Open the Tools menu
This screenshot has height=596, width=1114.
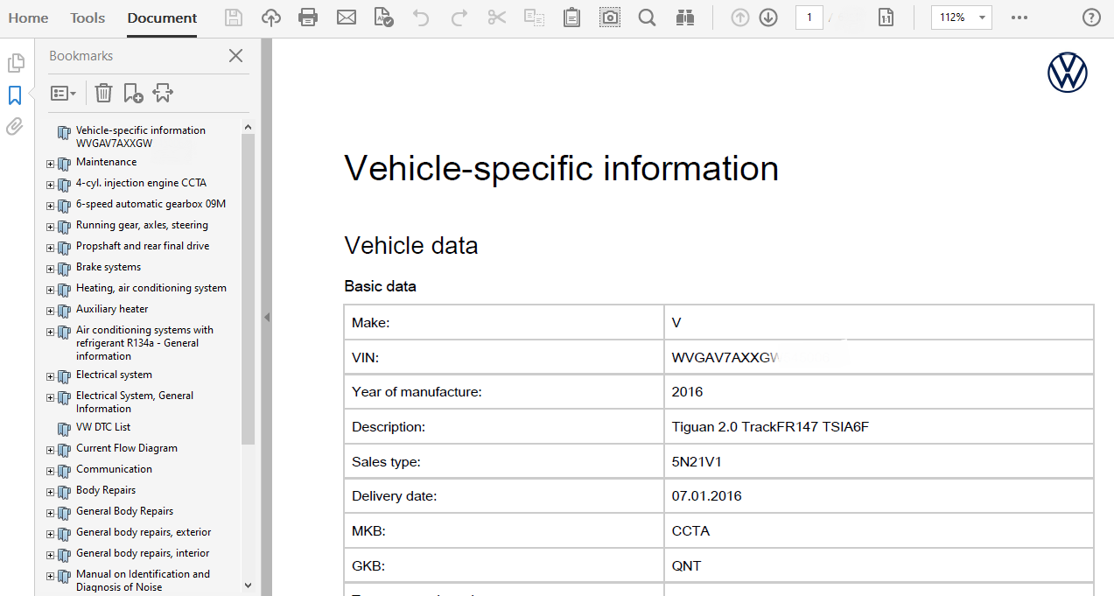(x=87, y=18)
